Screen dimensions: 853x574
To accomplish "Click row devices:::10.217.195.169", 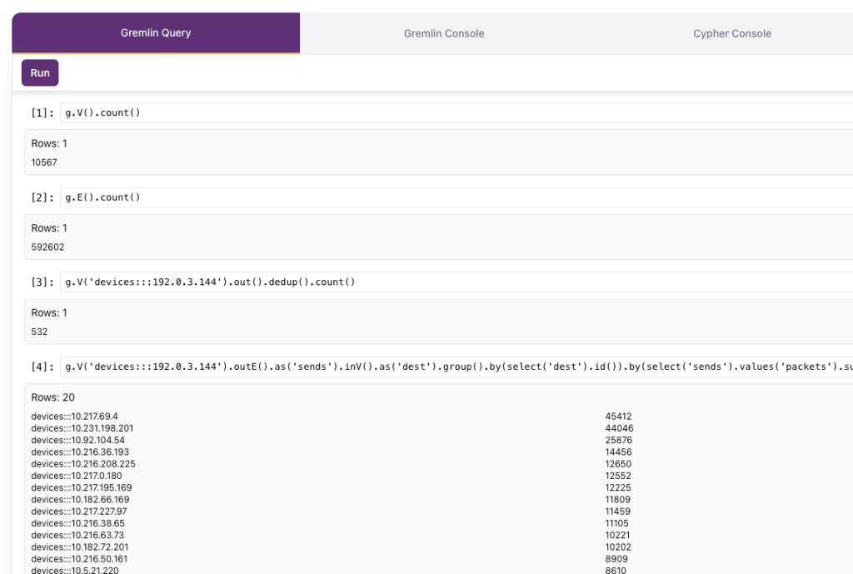I will (x=82, y=488).
